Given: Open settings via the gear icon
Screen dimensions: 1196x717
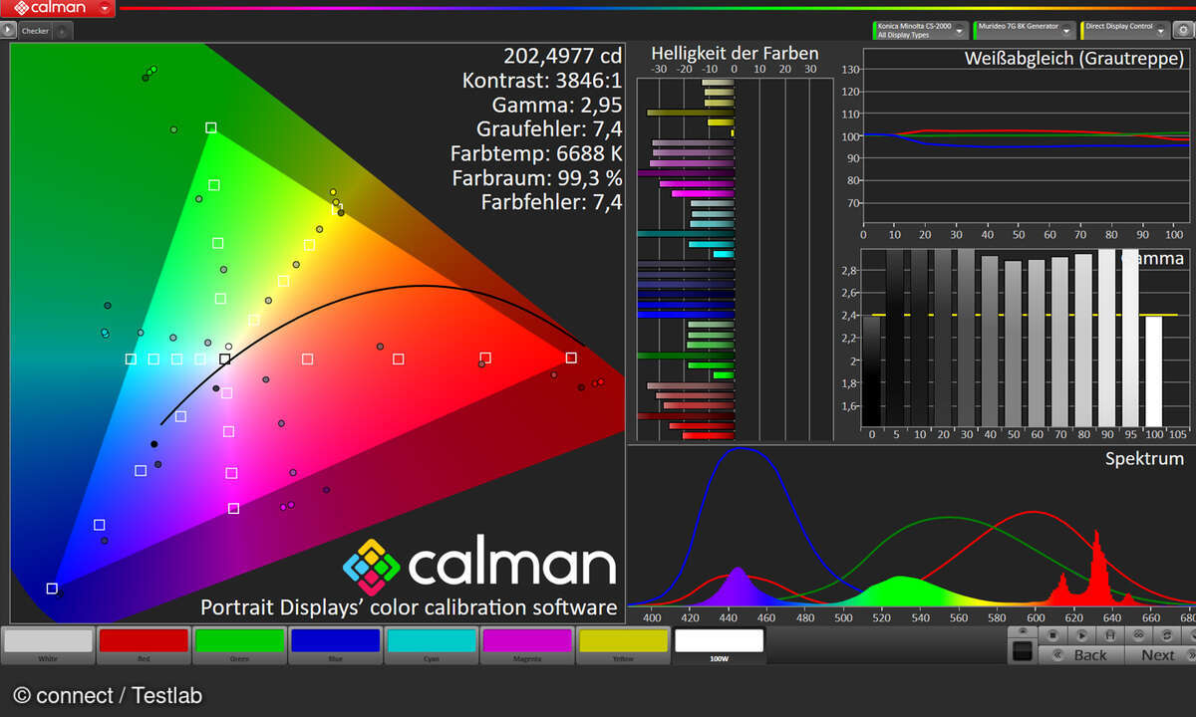Looking at the screenshot, I should (1183, 31).
